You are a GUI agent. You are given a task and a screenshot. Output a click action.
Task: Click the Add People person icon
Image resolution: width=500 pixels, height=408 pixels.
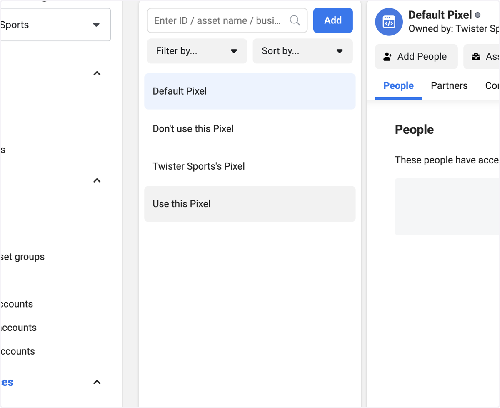387,57
